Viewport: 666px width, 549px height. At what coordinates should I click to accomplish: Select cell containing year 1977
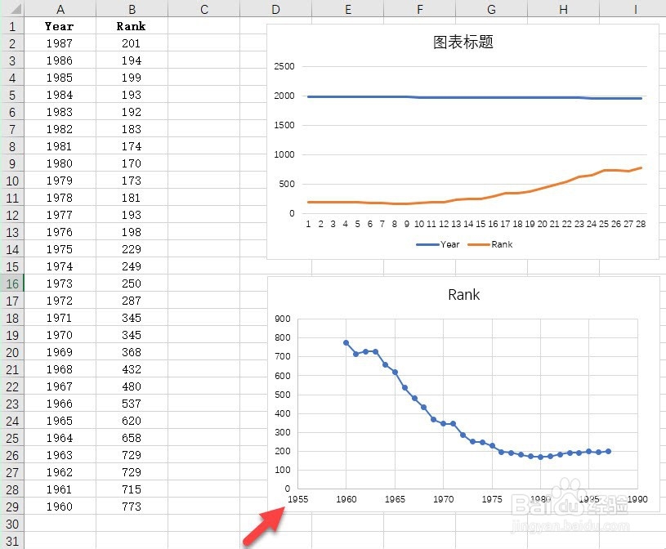coord(60,215)
